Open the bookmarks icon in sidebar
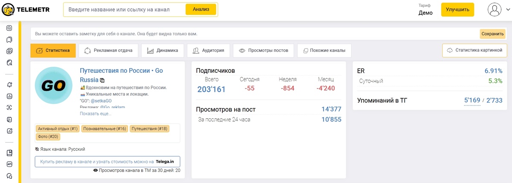512x183 pixels. coord(9,40)
